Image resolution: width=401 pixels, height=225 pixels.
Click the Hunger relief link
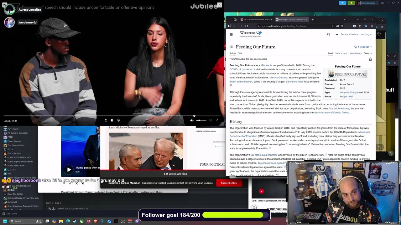coord(346,97)
